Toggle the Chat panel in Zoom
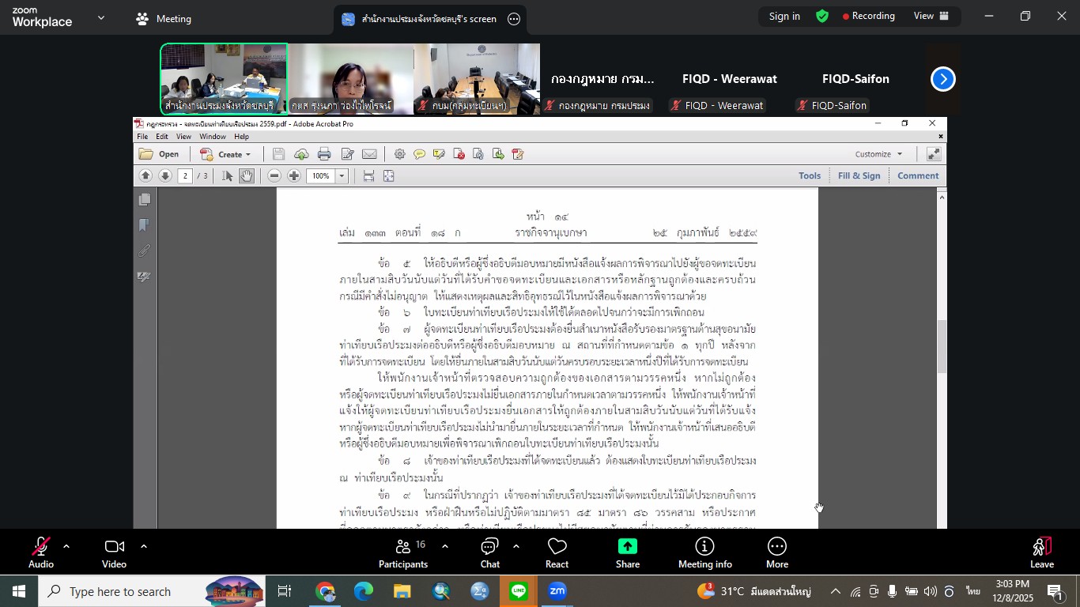 490,552
